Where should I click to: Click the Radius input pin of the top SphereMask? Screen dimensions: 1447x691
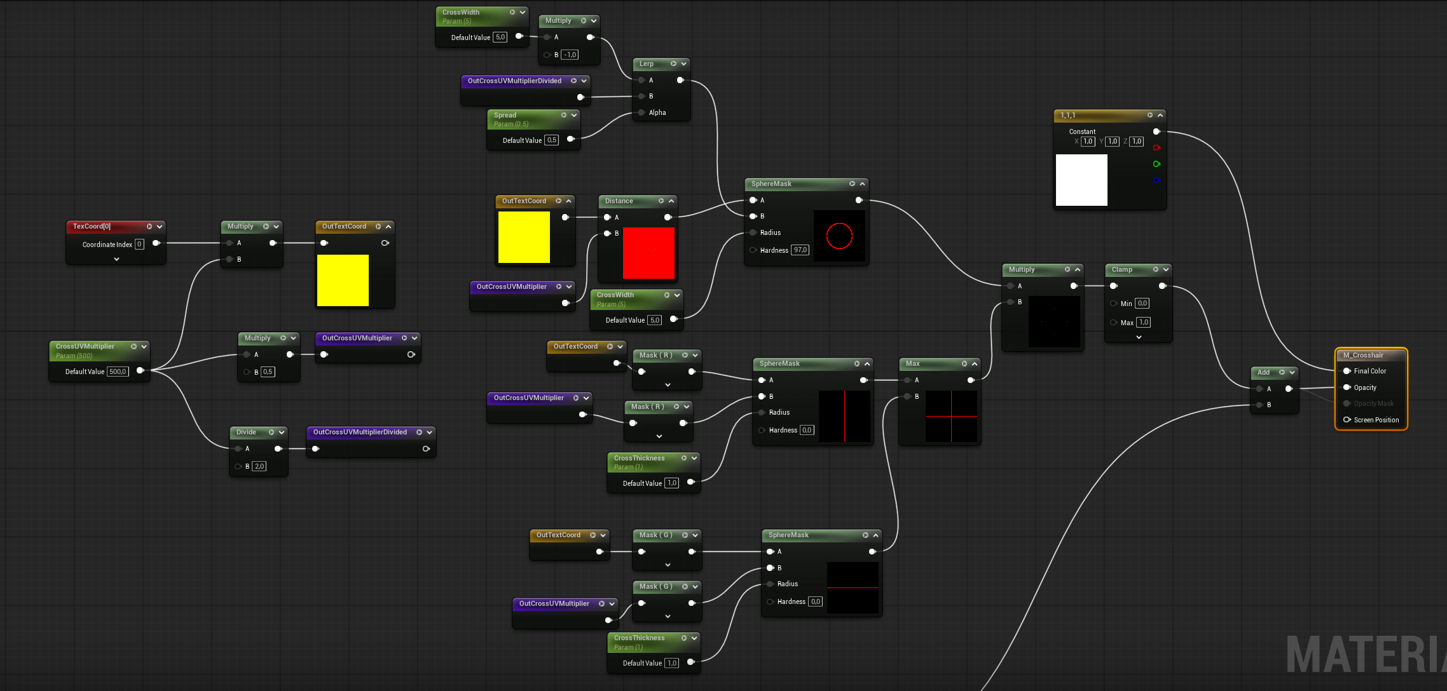click(x=753, y=232)
